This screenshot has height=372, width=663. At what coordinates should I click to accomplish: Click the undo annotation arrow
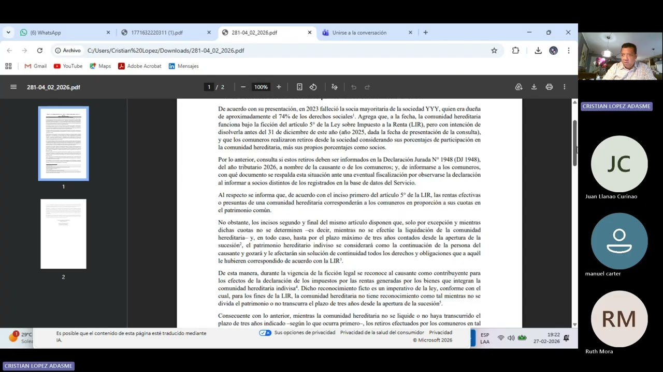point(354,87)
